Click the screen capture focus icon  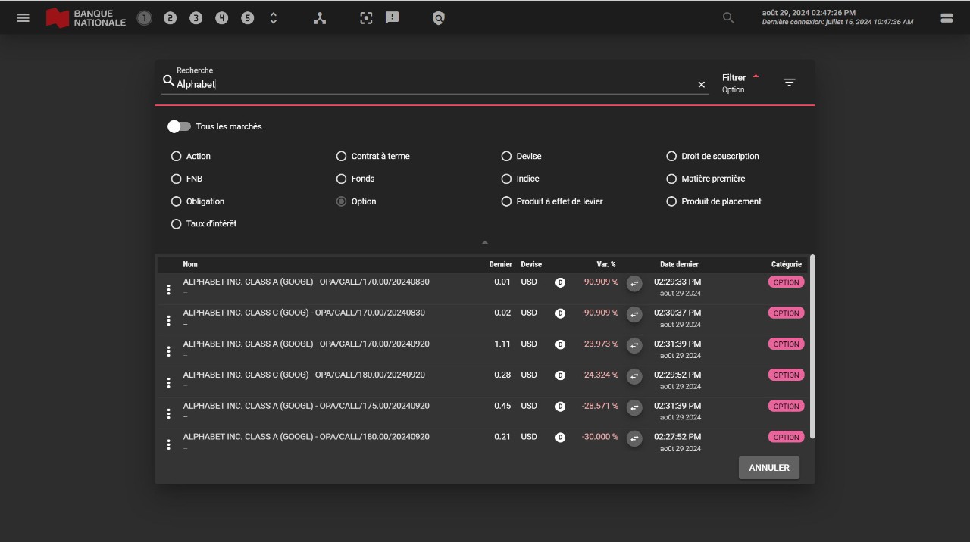pos(366,18)
